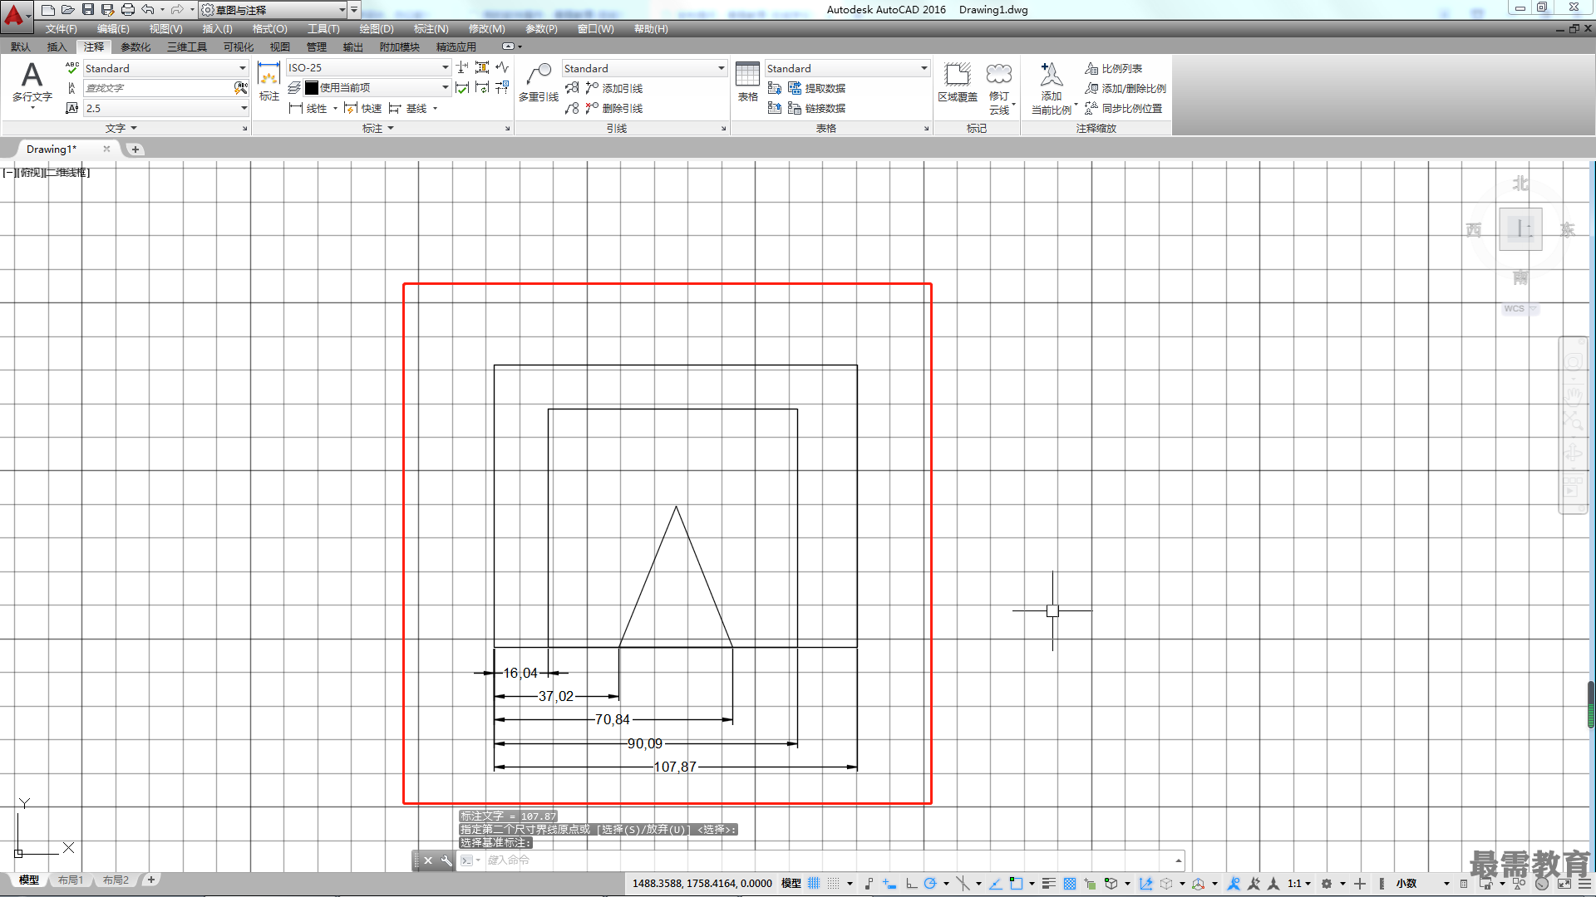This screenshot has height=897, width=1596.
Task: Toggle 2D object snap in status bar
Action: 1016,884
